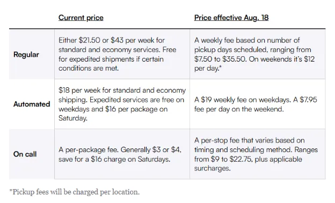Click the On call per-package fee cell
335x203 pixels.
[x=122, y=154]
